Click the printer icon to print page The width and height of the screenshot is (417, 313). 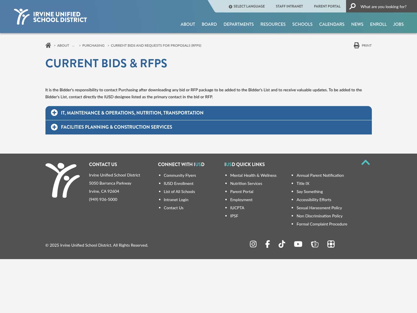pos(356,45)
